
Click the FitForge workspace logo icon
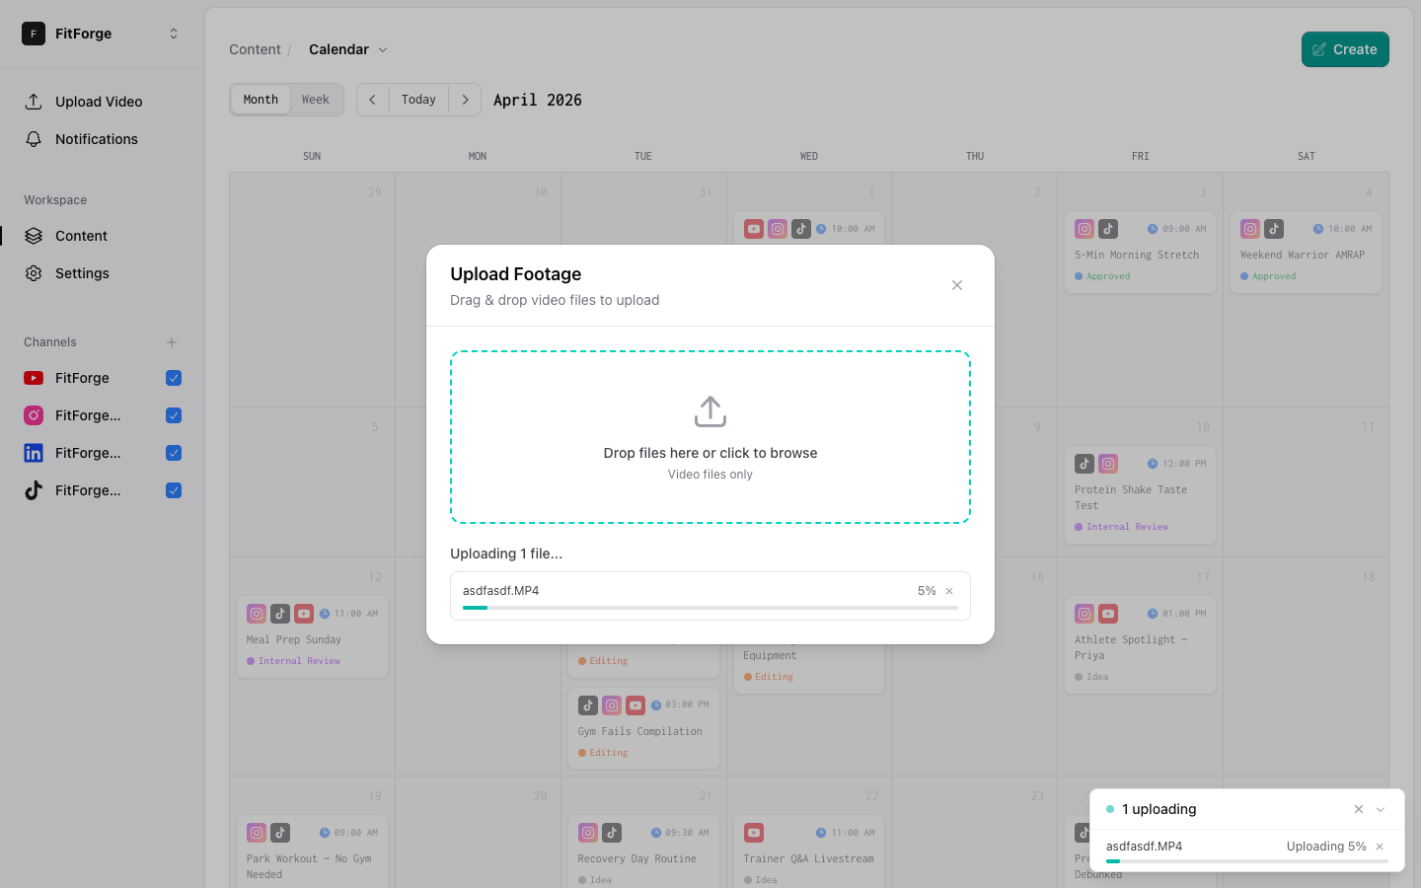pos(34,34)
